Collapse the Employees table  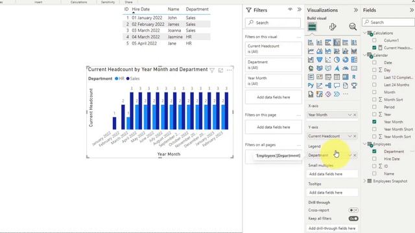(x=364, y=144)
